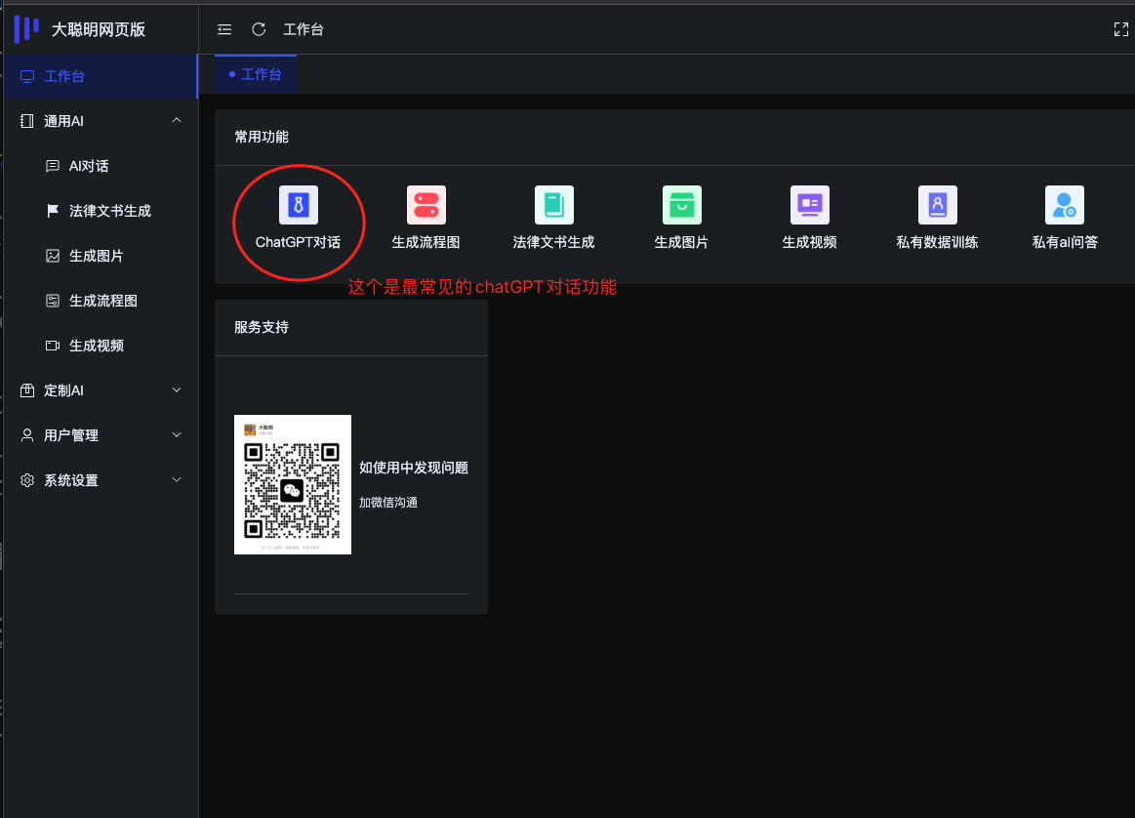Open 生成流程图 from the sidebar

pyautogui.click(x=100, y=301)
